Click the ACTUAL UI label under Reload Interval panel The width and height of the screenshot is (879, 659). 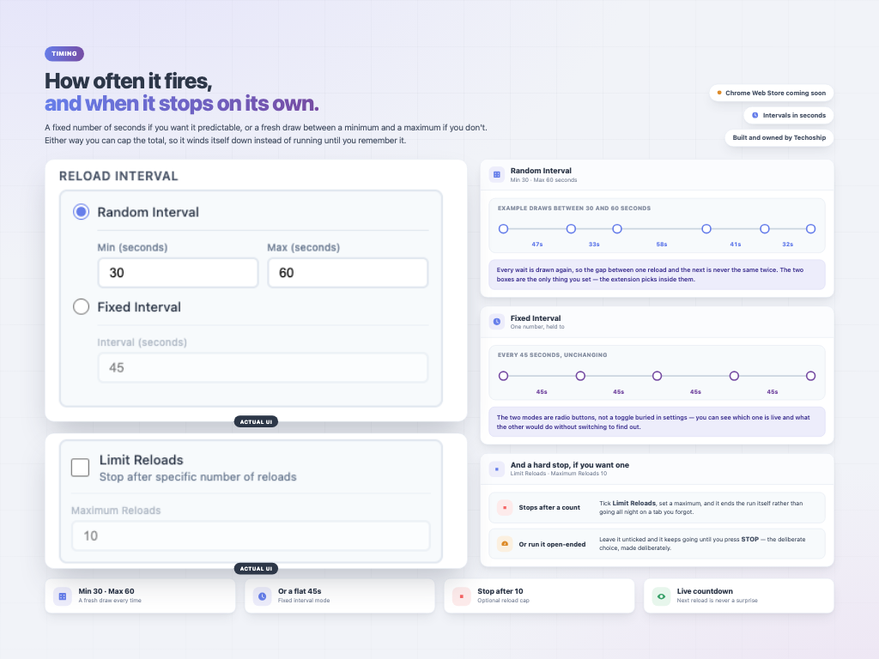(x=256, y=422)
